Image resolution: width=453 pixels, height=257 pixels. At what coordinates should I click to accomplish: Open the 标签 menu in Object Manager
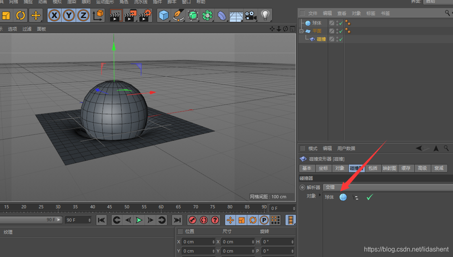pos(370,13)
